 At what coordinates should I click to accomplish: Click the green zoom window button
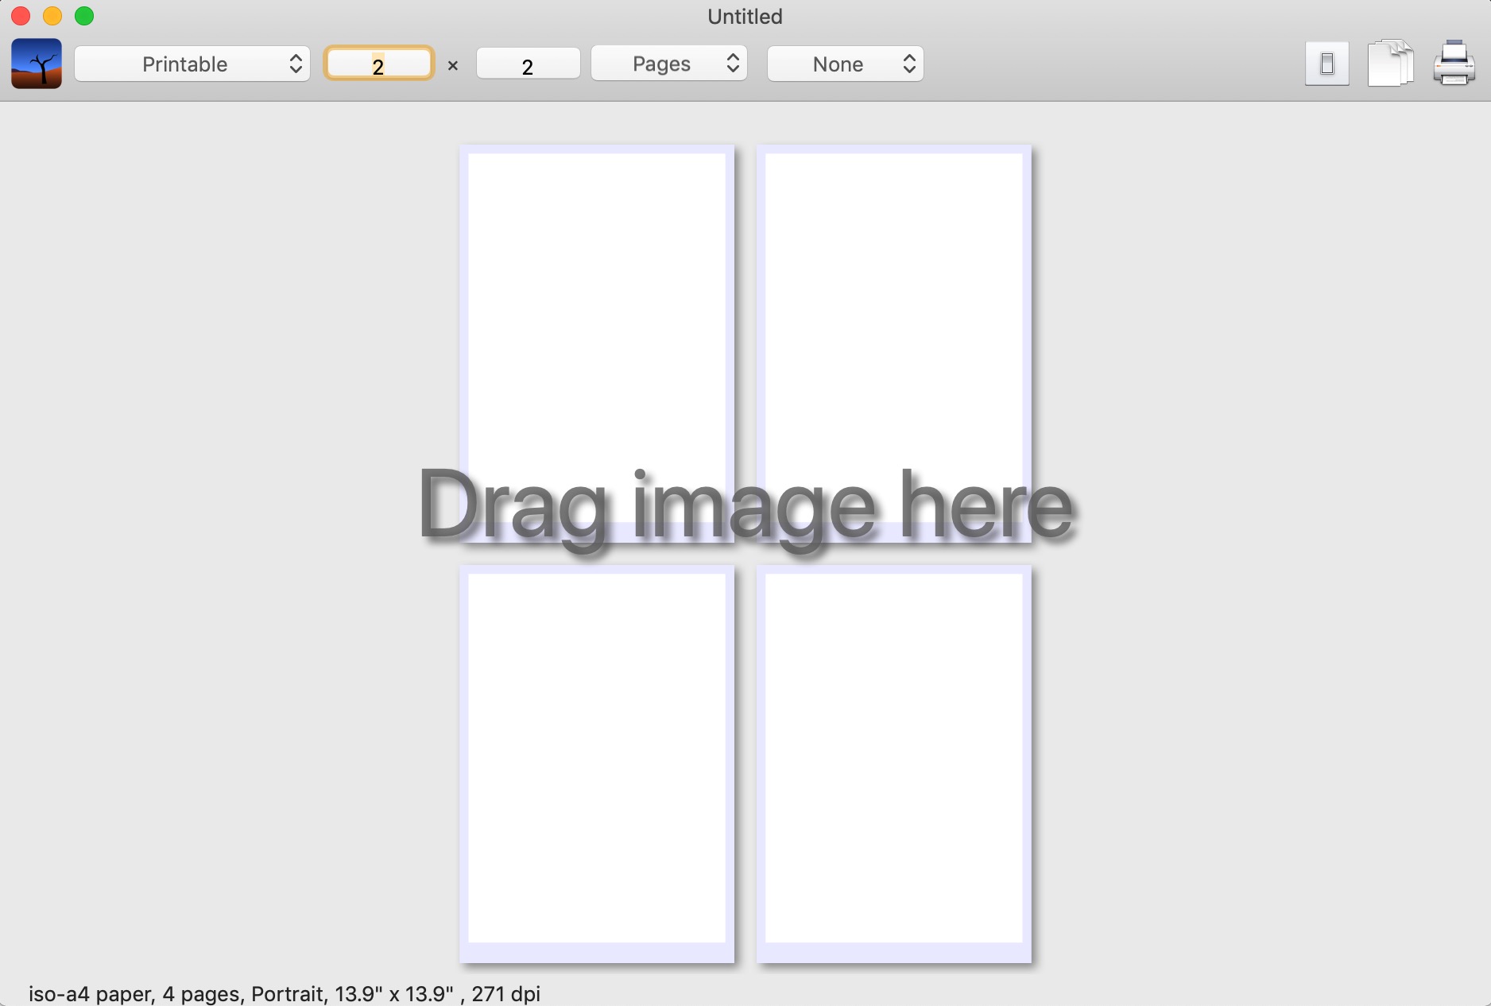click(x=83, y=15)
